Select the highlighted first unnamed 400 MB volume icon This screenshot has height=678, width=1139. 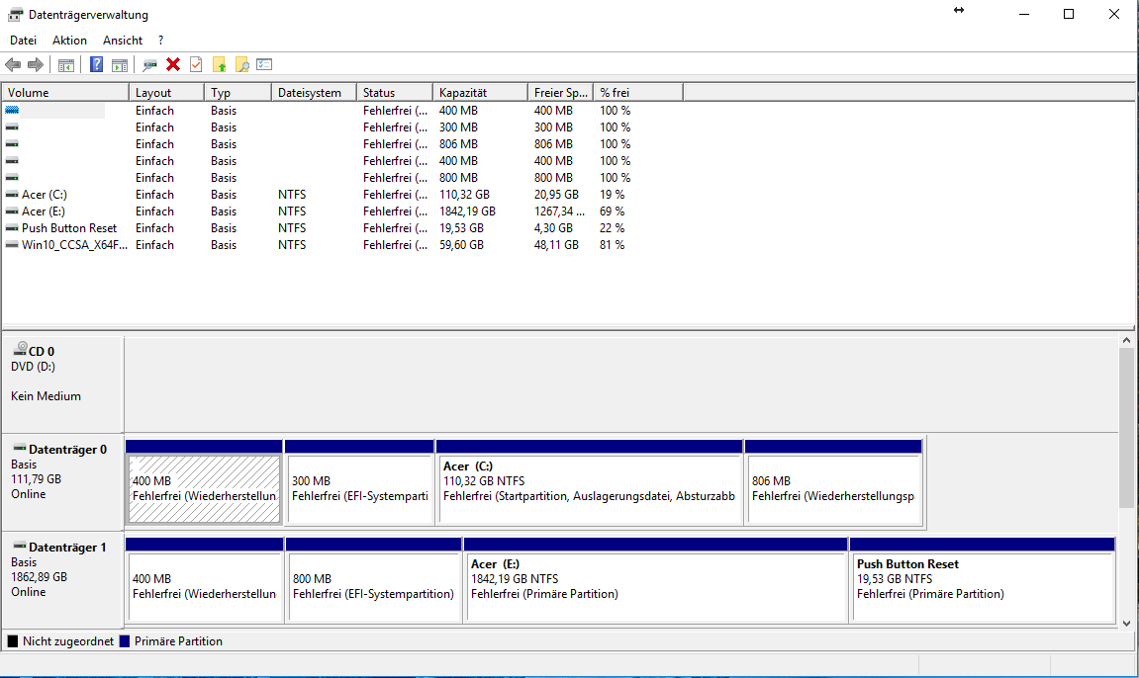pos(12,111)
